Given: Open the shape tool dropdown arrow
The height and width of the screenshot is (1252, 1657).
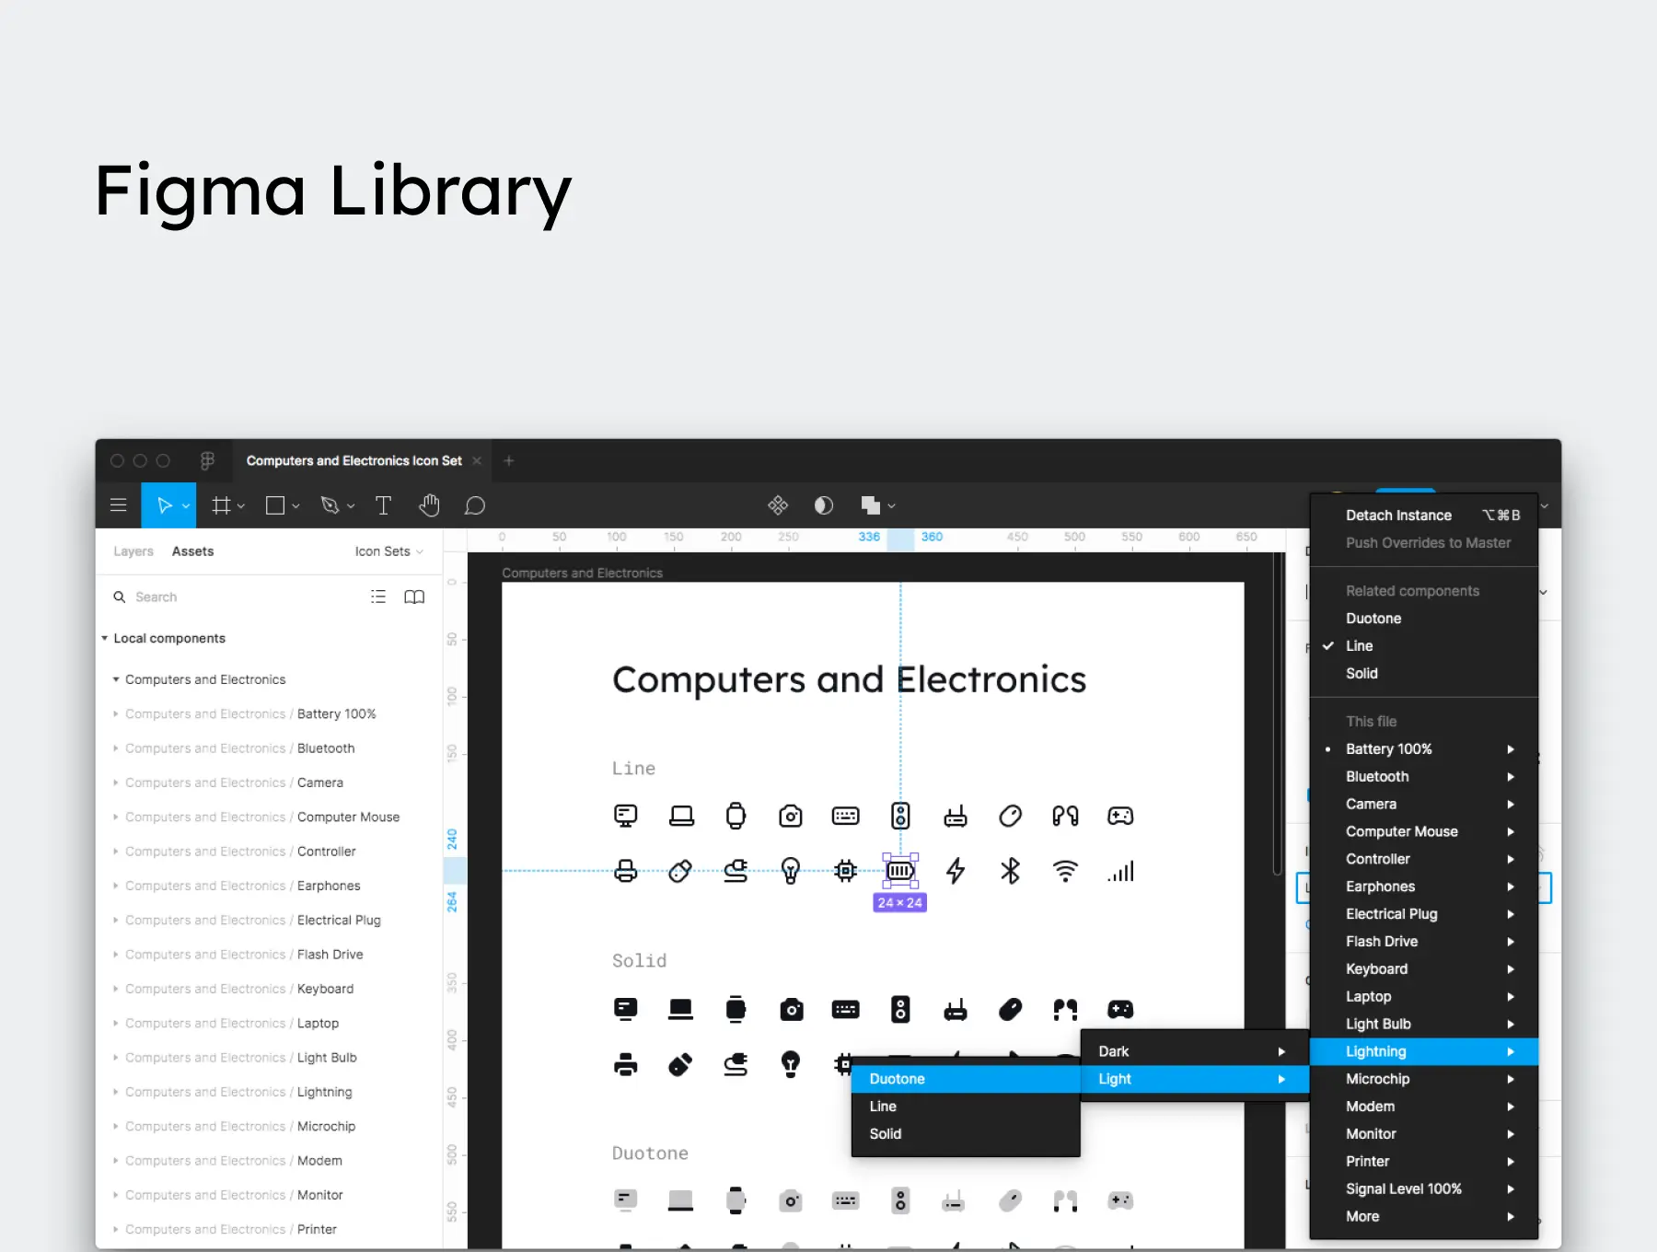Looking at the screenshot, I should (x=295, y=506).
